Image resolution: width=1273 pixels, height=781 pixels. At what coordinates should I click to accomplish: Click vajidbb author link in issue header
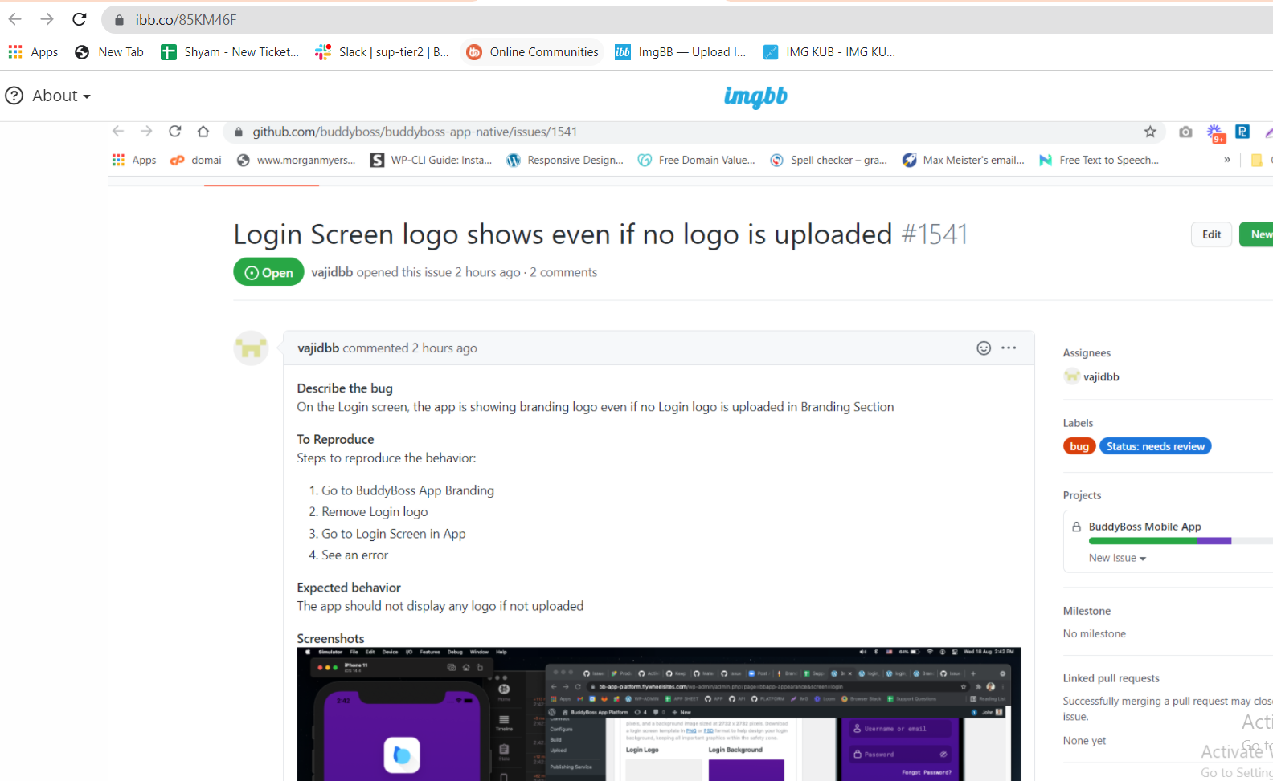coord(332,272)
